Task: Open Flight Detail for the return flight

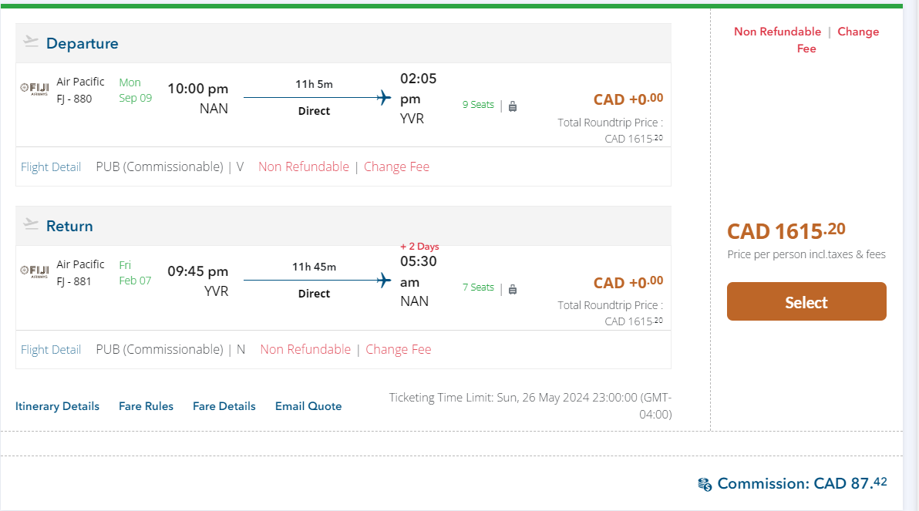Action: 51,350
